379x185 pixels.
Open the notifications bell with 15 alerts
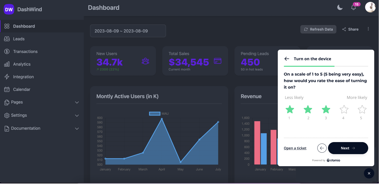pos(354,8)
